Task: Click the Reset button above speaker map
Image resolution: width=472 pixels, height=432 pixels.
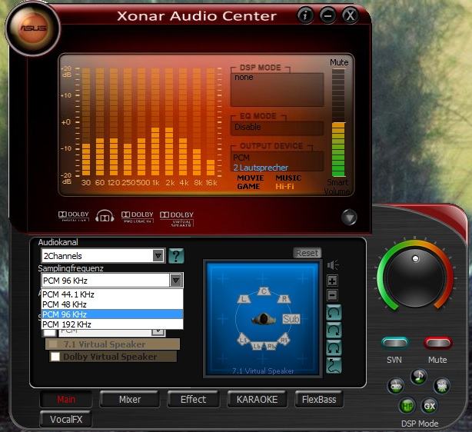Action: pos(307,253)
